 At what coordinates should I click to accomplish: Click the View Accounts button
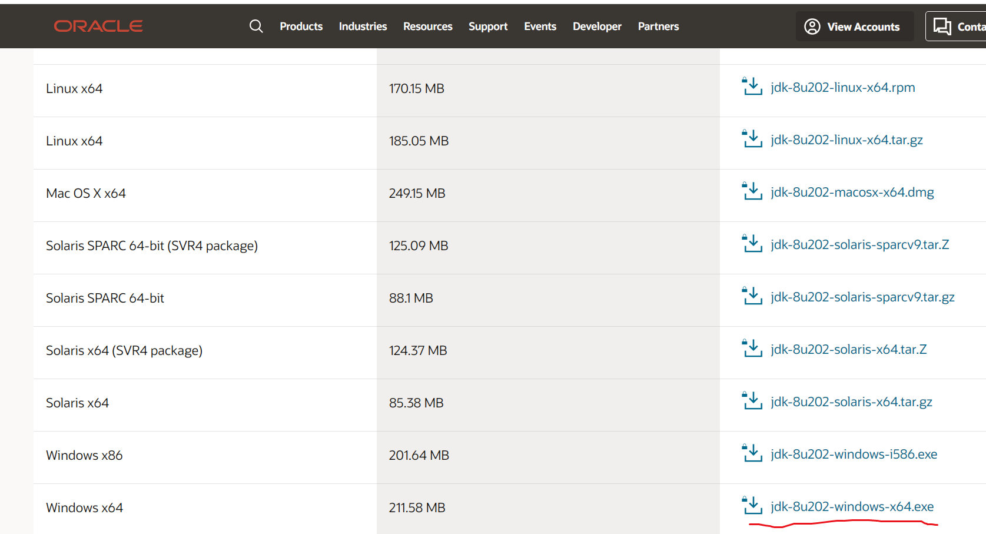(x=855, y=26)
